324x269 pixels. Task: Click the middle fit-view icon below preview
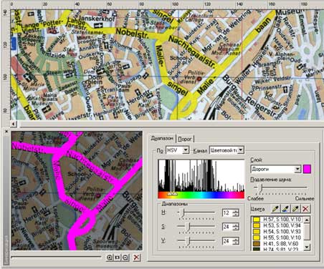(x=118, y=258)
